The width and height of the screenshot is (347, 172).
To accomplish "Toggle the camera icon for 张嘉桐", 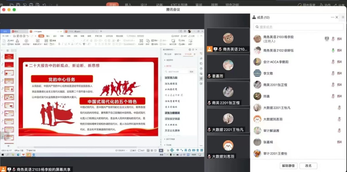I will 339,142.
